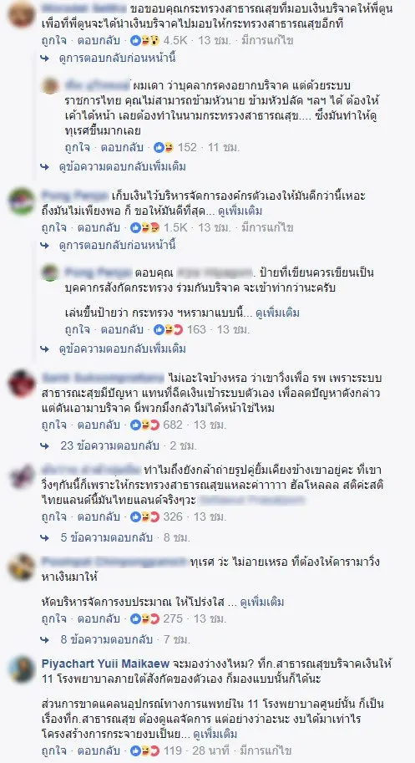
Task: Click reaction emojis beside 4.5K count
Action: 144,40
